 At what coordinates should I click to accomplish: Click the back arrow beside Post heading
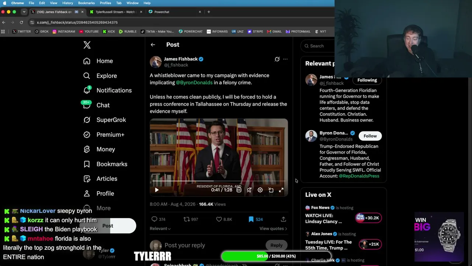pos(153,45)
